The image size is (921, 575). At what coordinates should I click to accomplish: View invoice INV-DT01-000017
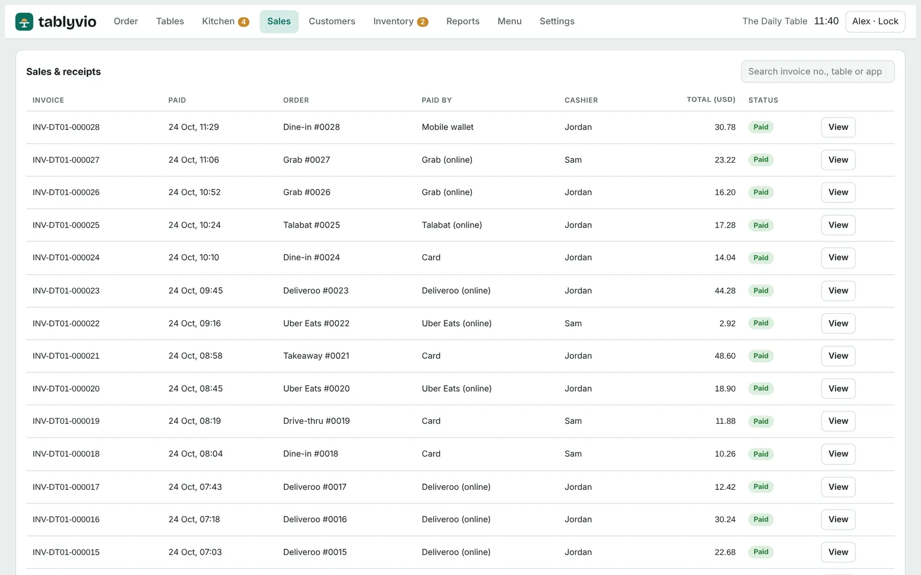838,487
